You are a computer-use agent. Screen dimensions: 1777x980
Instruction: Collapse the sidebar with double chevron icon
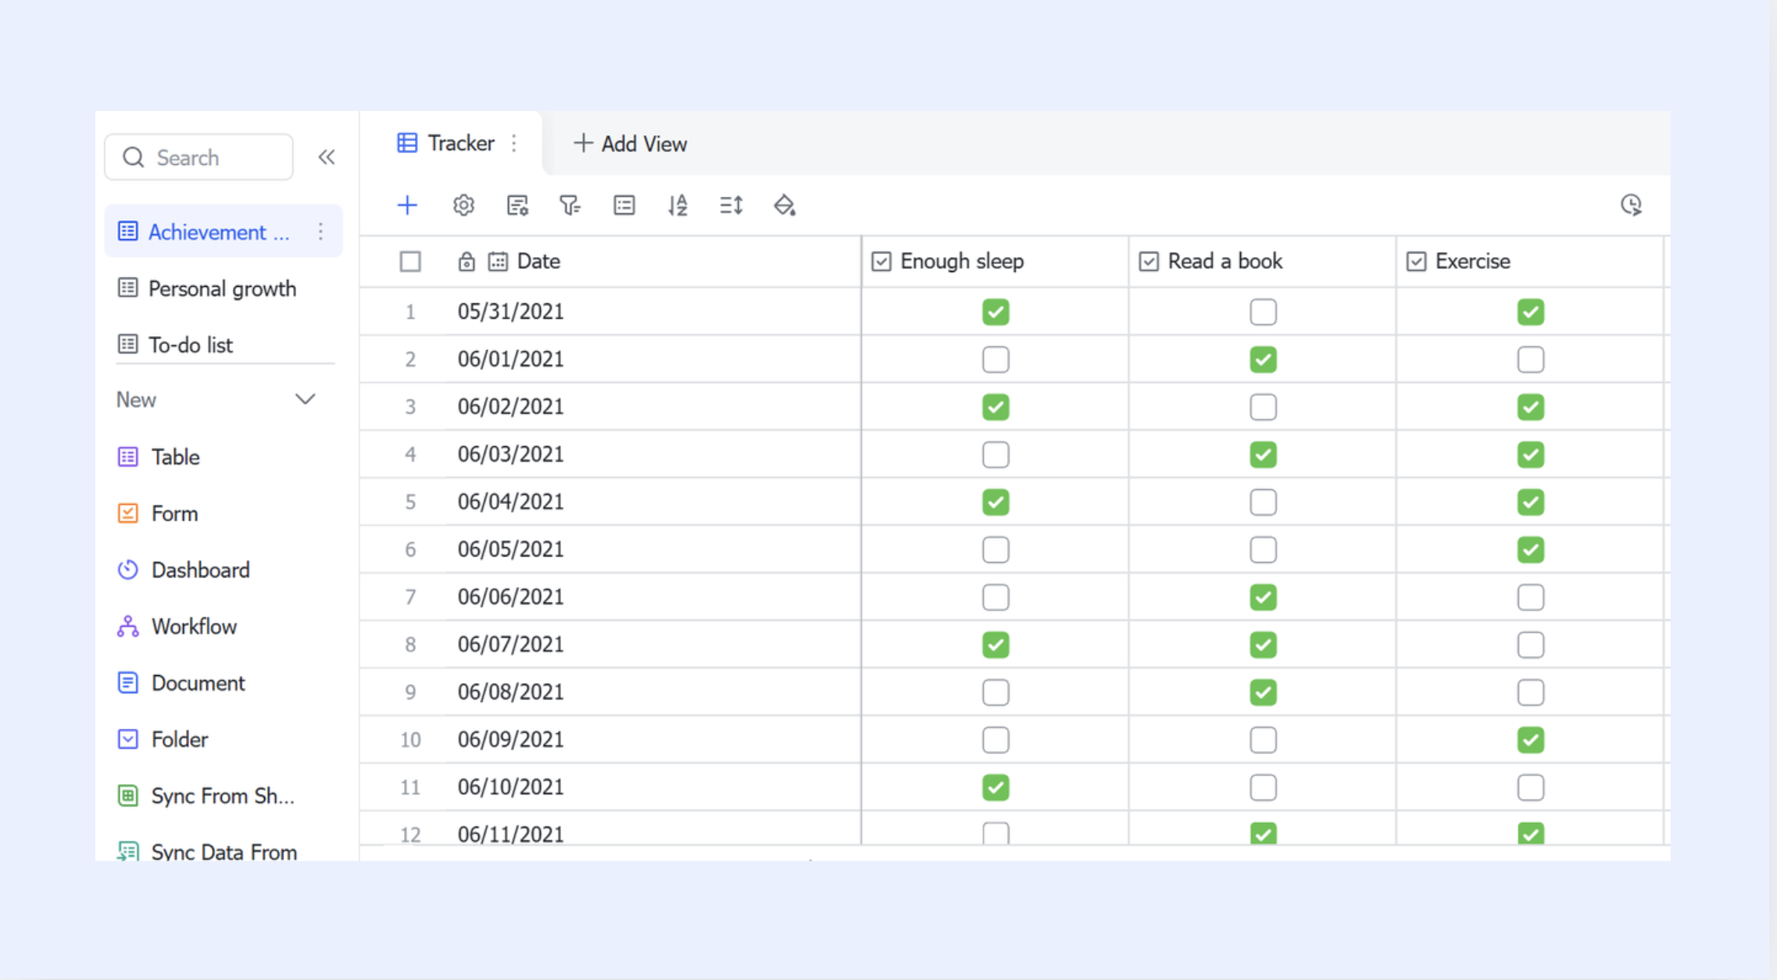click(x=327, y=157)
